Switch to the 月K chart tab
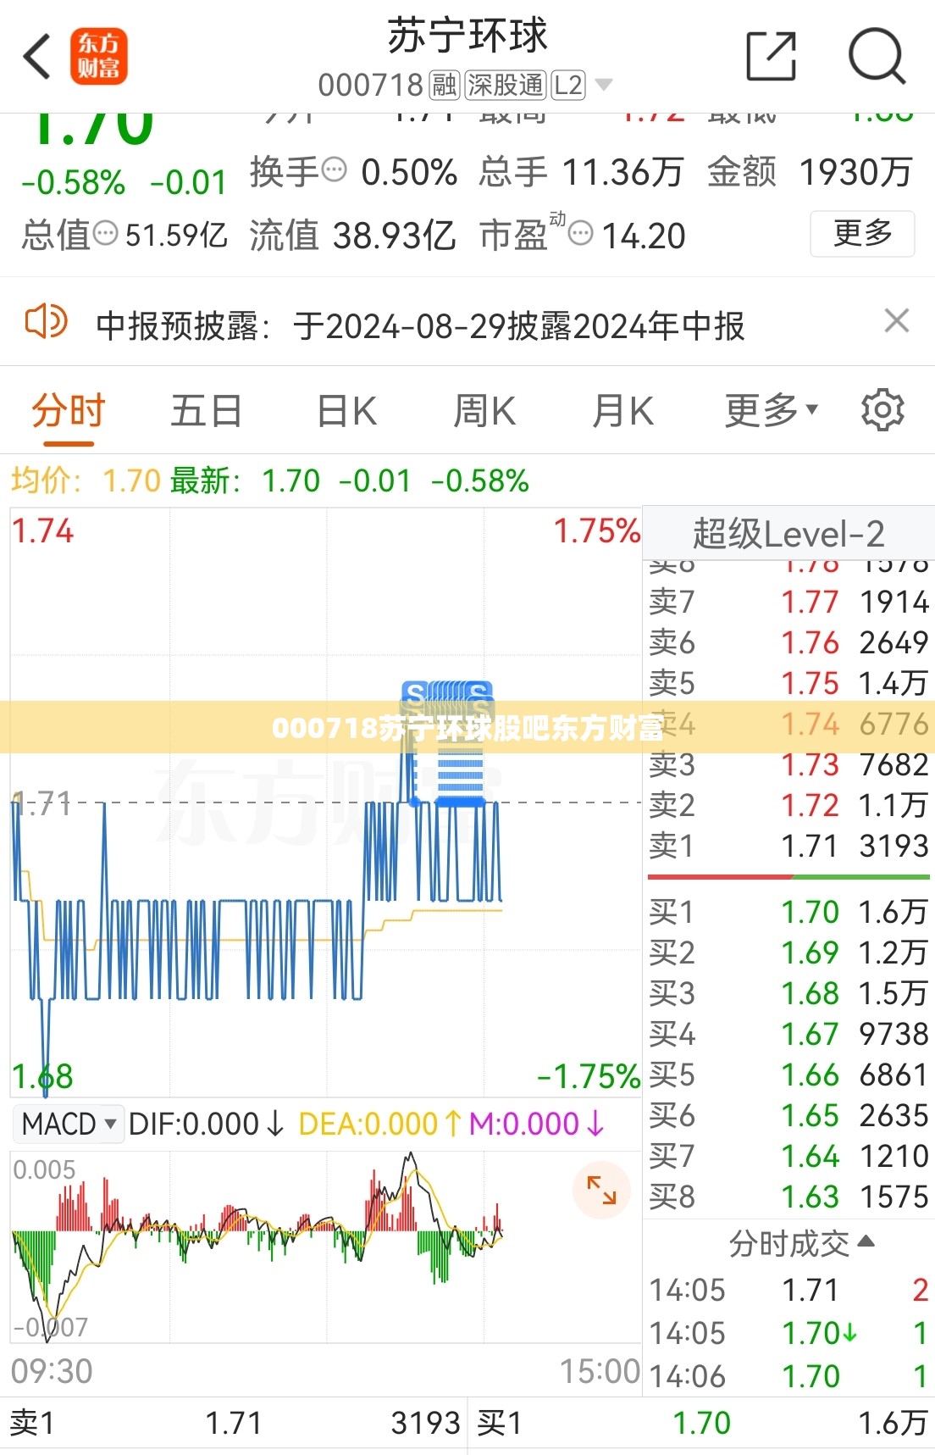The width and height of the screenshot is (935, 1455). coord(622,412)
